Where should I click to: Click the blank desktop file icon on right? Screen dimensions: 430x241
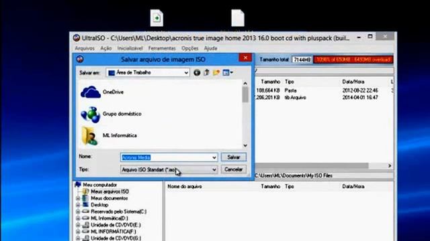pyautogui.click(x=238, y=18)
